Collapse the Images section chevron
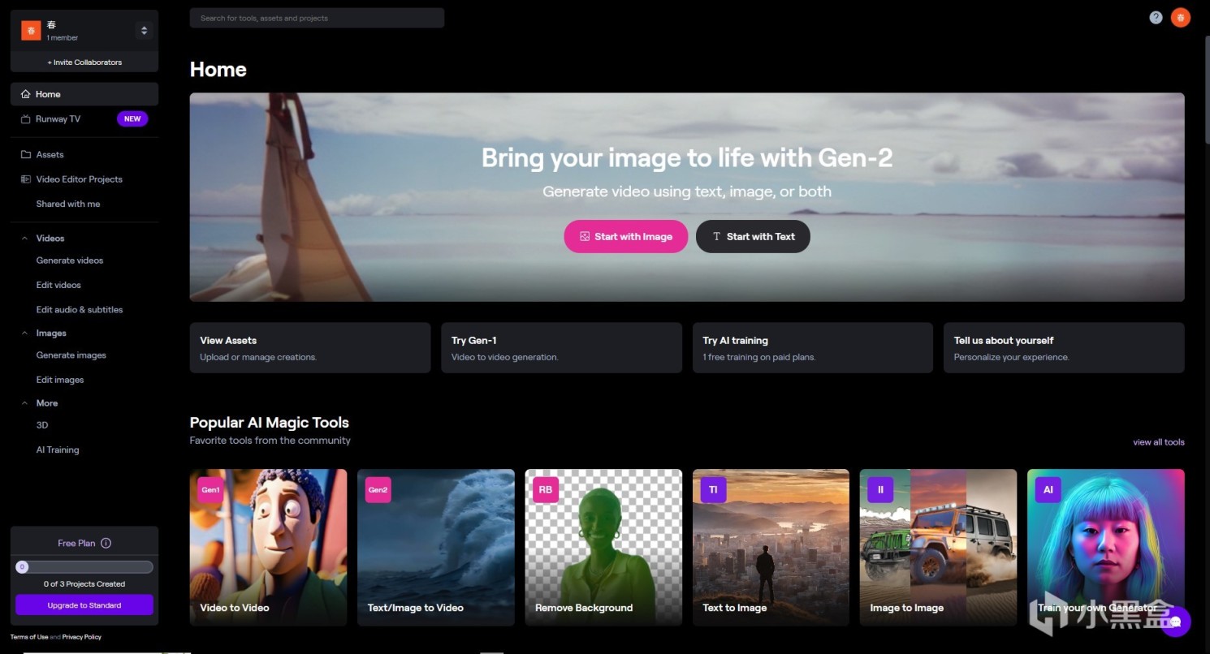 click(x=24, y=333)
